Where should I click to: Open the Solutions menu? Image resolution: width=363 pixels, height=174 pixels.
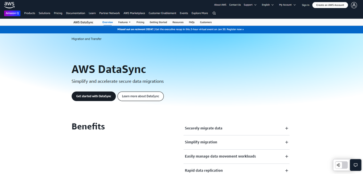(44, 13)
